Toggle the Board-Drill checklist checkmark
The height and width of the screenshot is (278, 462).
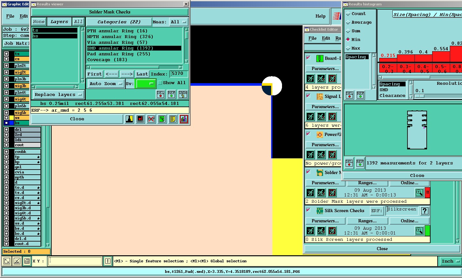pos(308,58)
